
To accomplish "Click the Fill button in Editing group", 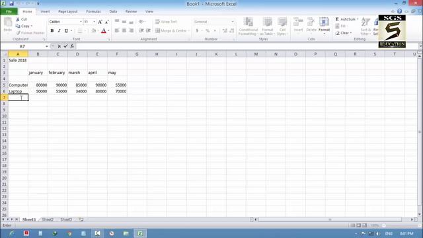I will pos(341,26).
